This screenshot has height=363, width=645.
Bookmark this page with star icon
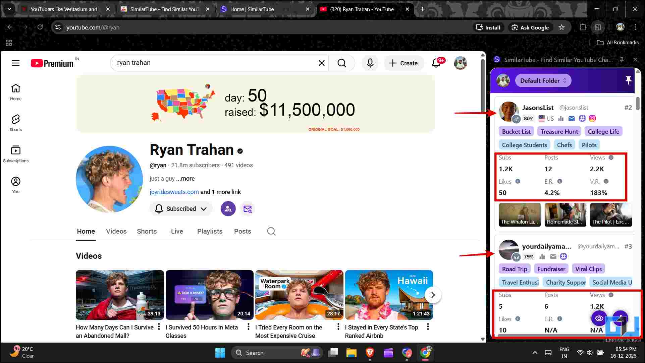pyautogui.click(x=562, y=27)
